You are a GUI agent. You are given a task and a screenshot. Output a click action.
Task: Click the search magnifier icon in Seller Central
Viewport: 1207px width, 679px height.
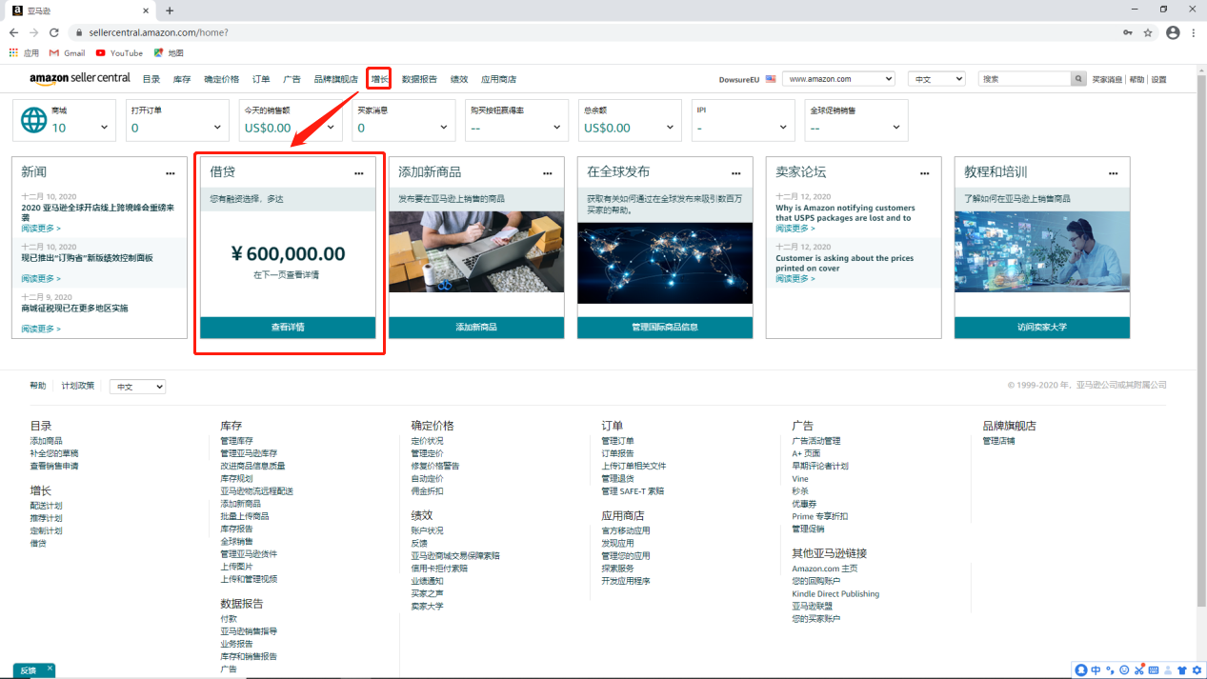1077,78
